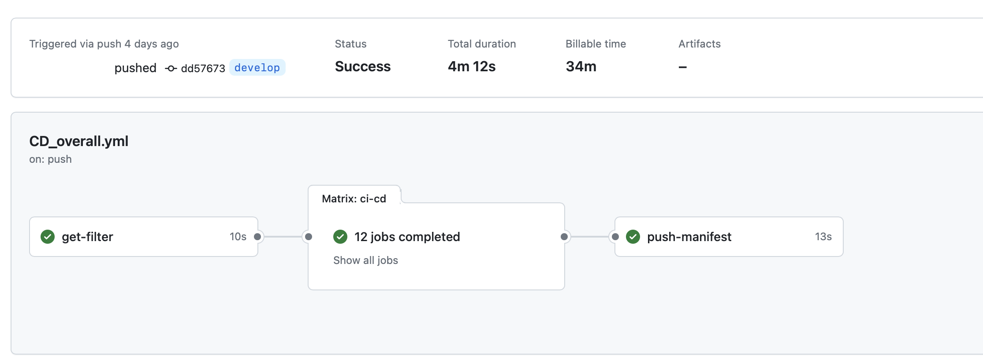Screen dimensions: 983x359
Task: Open the dd57673 commit link
Action: tap(203, 68)
